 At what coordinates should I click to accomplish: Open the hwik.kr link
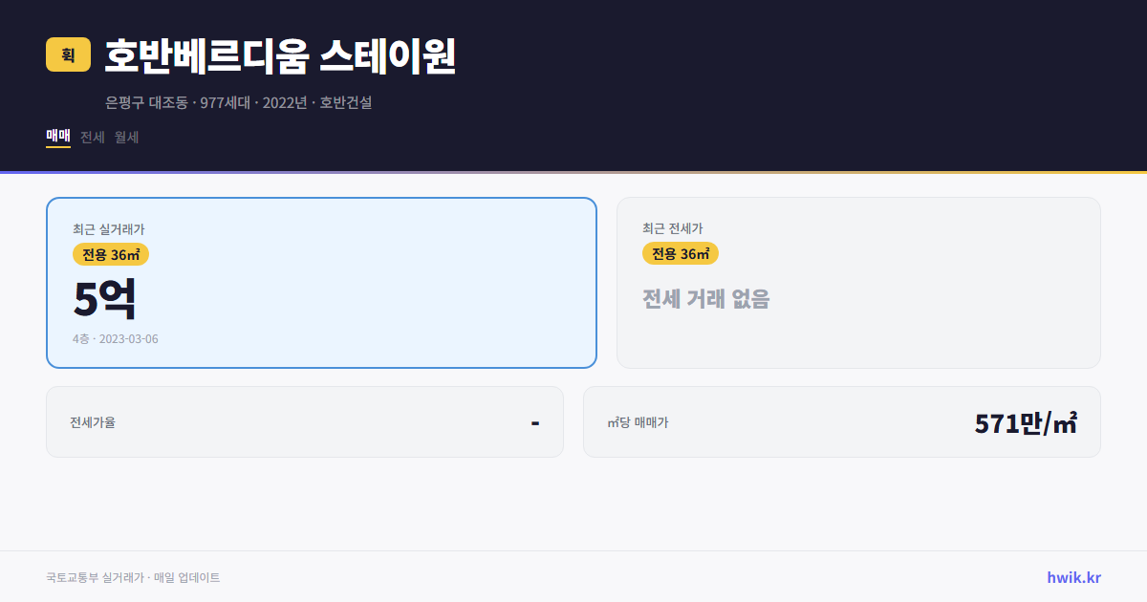(1073, 577)
